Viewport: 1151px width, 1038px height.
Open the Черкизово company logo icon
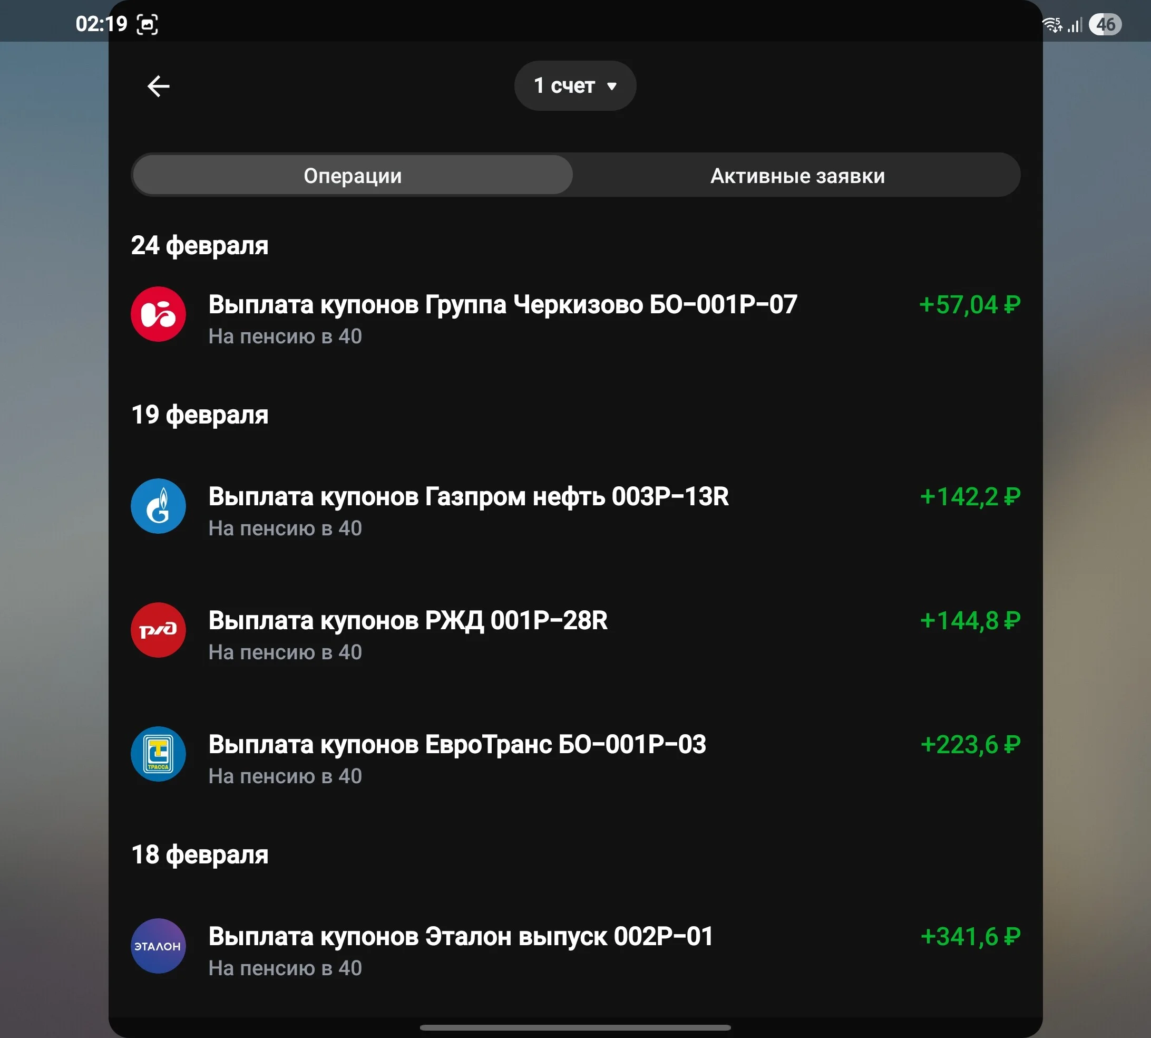159,314
